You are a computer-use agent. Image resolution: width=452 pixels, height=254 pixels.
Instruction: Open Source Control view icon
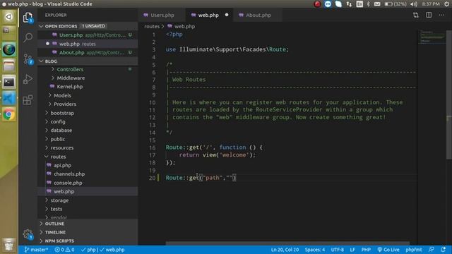pyautogui.click(x=28, y=59)
